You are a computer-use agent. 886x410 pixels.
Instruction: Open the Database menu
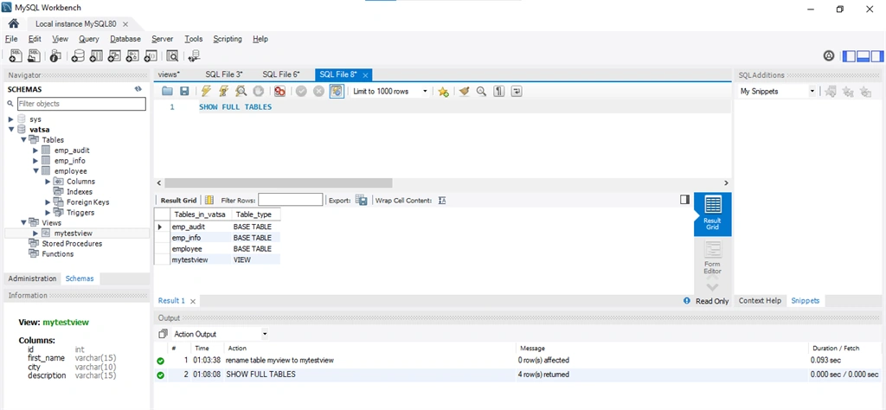pos(125,39)
